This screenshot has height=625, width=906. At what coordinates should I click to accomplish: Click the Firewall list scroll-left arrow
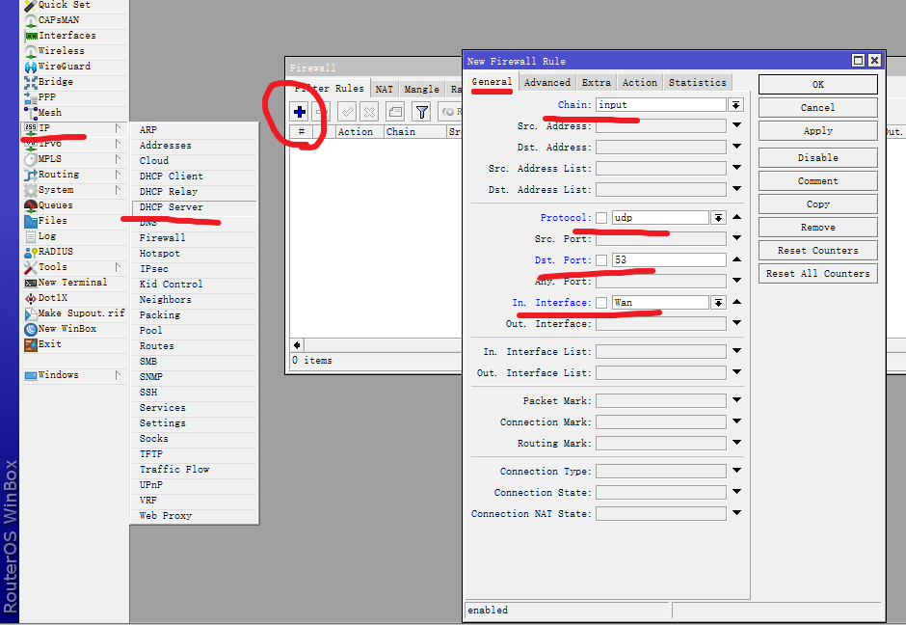click(297, 345)
